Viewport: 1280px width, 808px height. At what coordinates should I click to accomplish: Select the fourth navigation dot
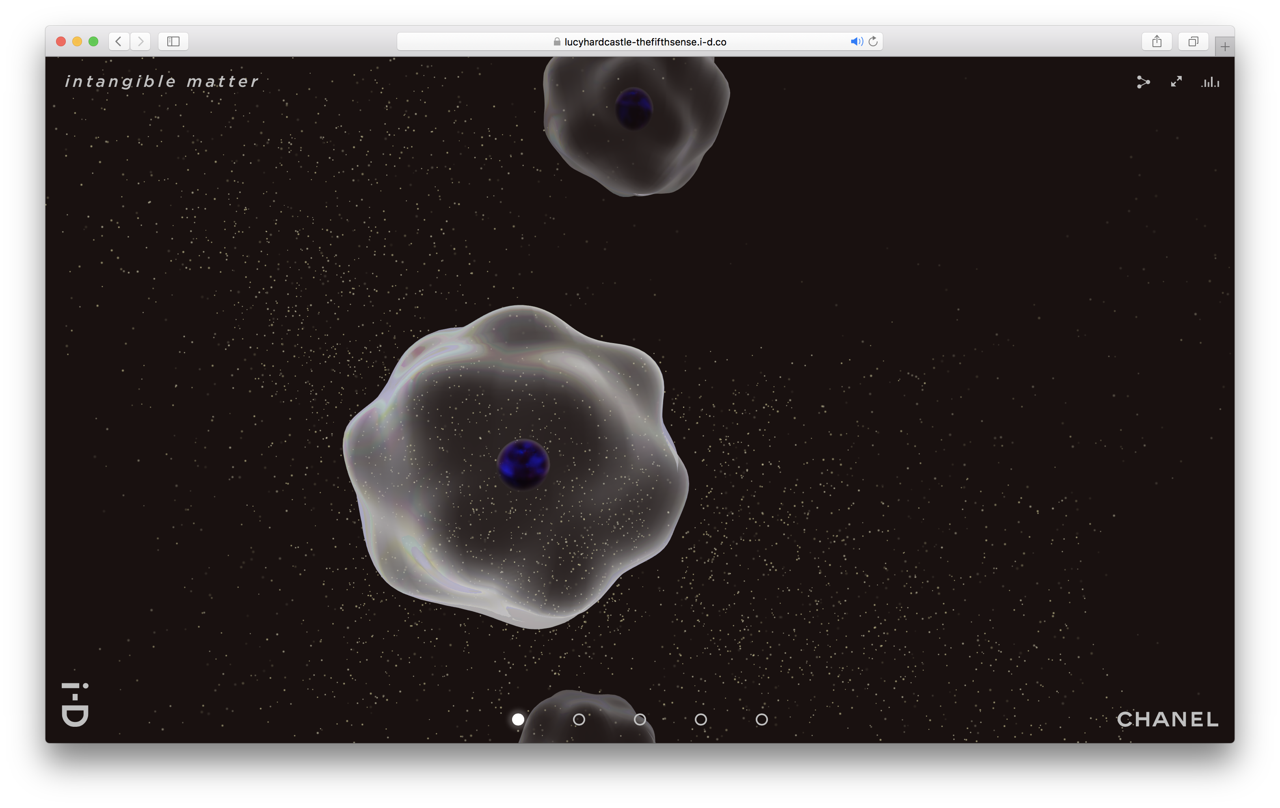701,719
